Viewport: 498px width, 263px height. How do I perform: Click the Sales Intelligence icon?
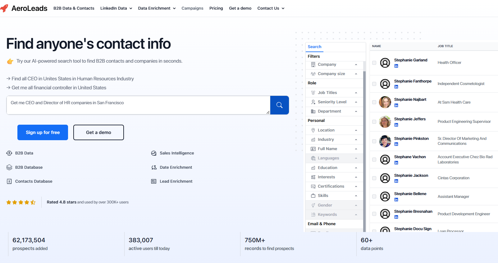154,153
